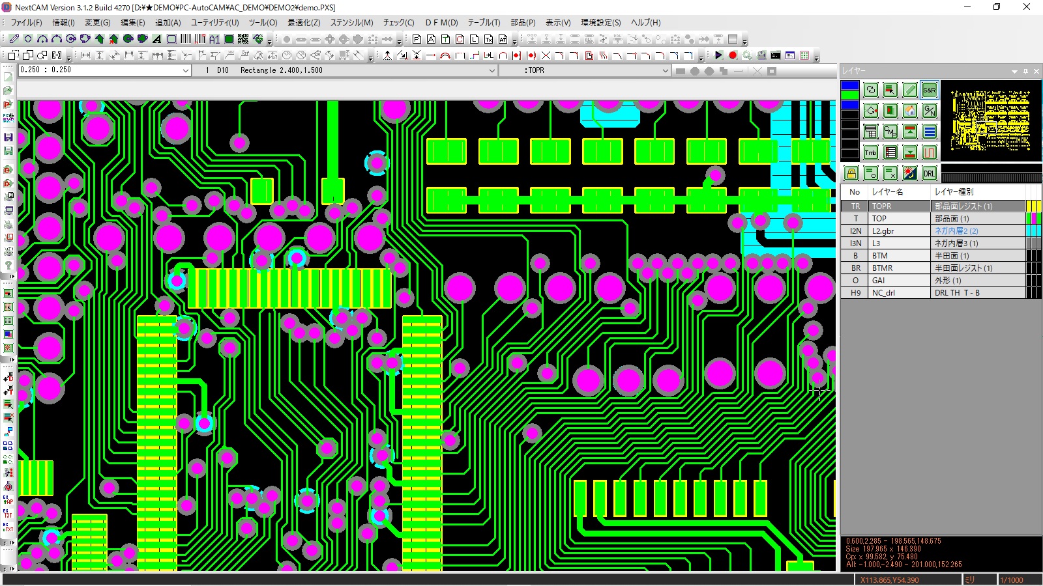Expand the TOPR layer selector dropdown
This screenshot has height=586, width=1043.
(665, 70)
